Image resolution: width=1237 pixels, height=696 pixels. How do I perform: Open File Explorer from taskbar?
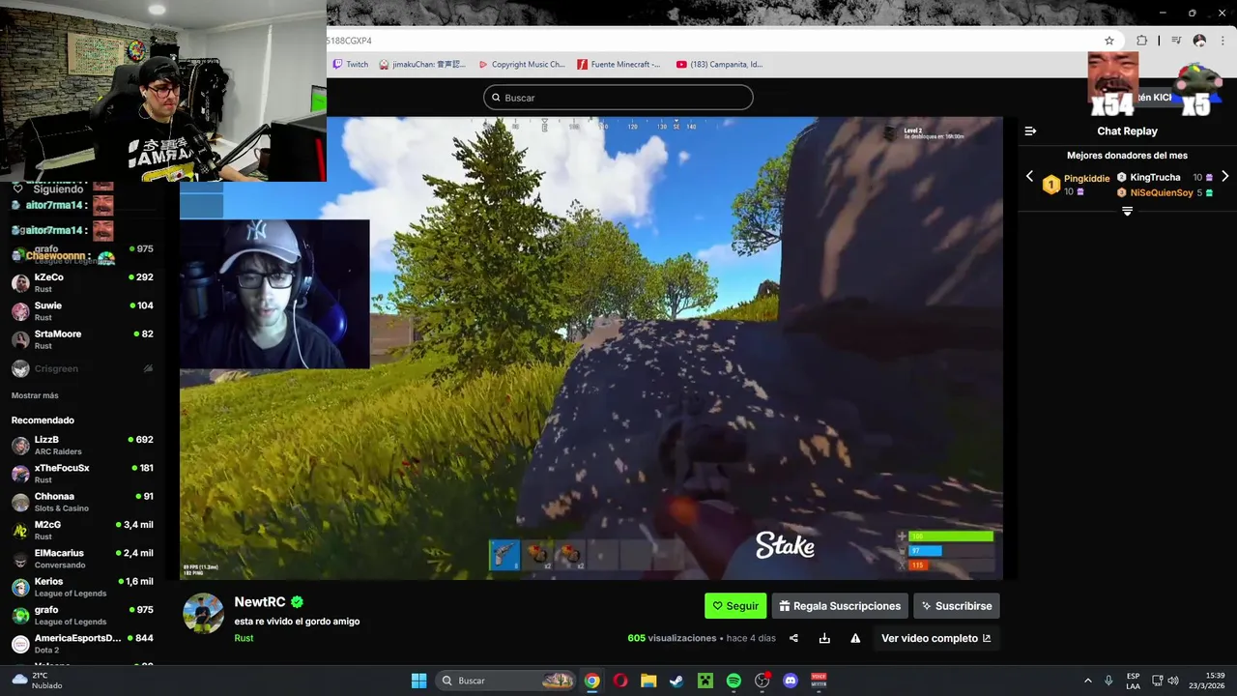(648, 681)
